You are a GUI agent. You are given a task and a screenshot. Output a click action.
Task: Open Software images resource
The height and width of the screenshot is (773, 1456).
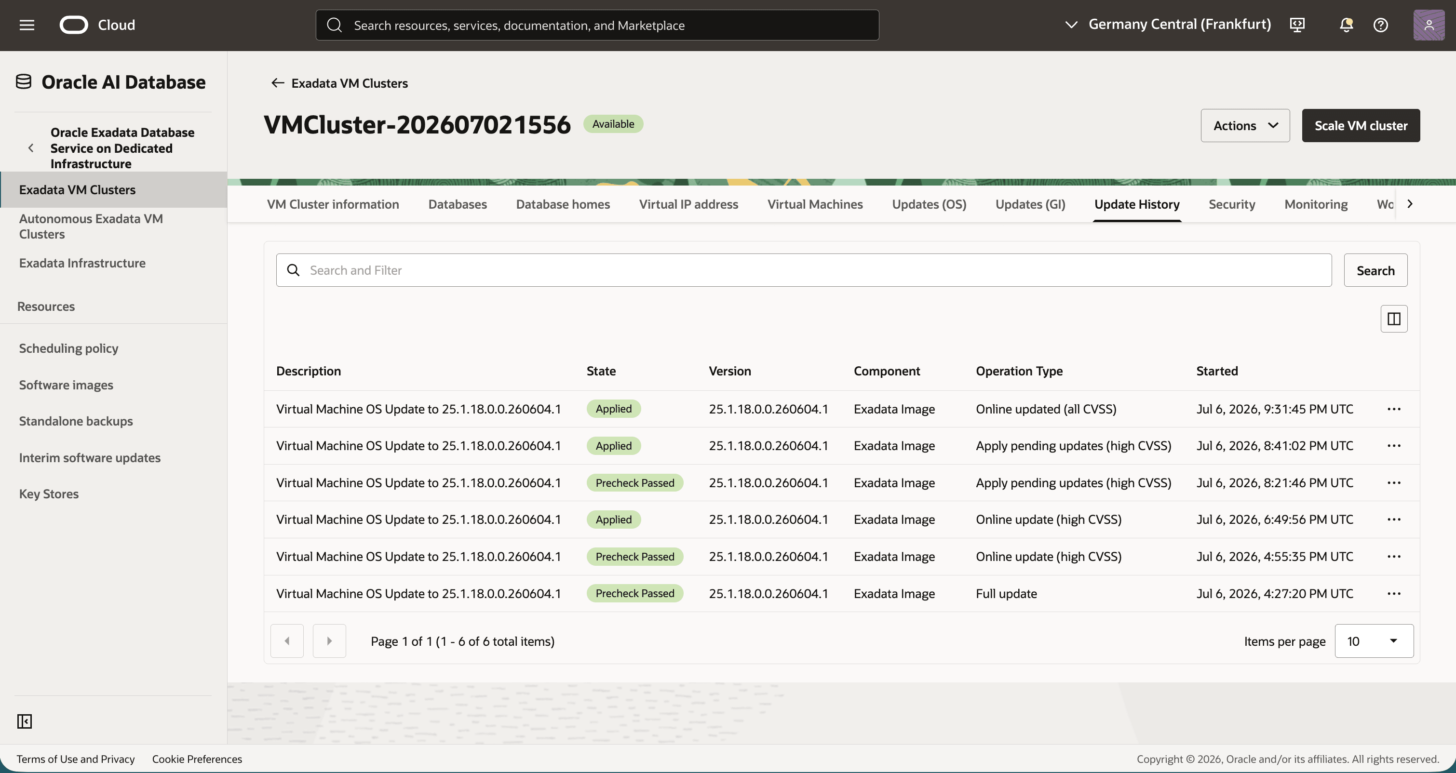coord(66,385)
